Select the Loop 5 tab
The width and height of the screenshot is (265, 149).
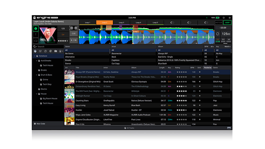(155, 23)
